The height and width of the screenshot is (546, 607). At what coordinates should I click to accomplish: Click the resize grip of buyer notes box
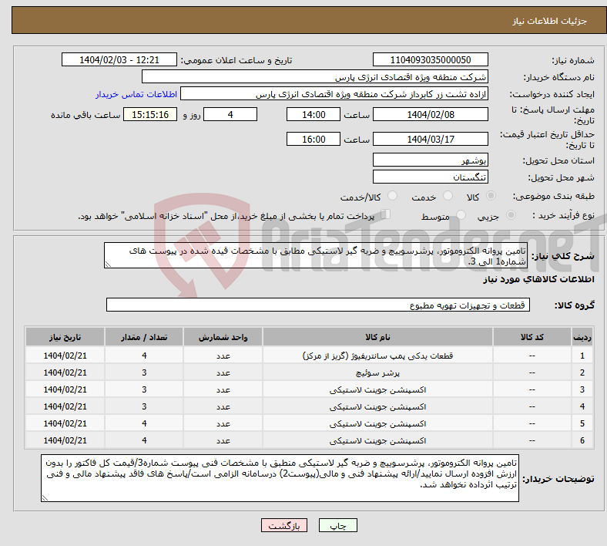pyautogui.click(x=45, y=498)
